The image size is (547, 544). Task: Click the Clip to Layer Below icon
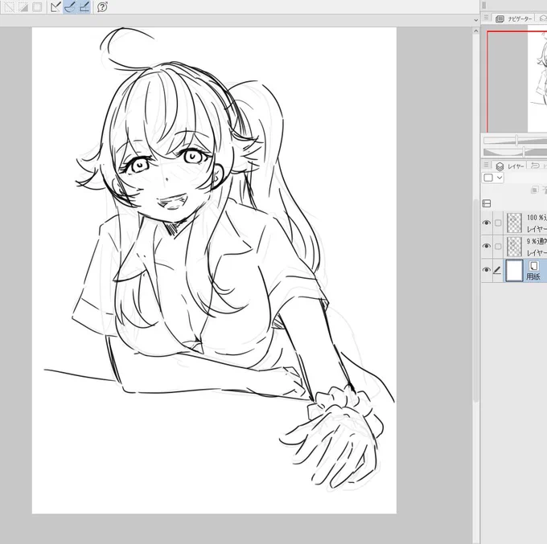pyautogui.click(x=534, y=190)
